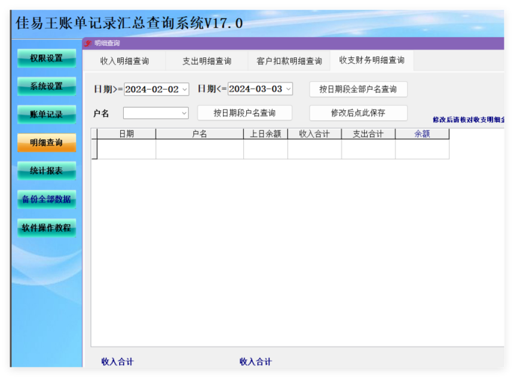
Task: Open the 户名 combo box dropdown
Action: pyautogui.click(x=184, y=114)
